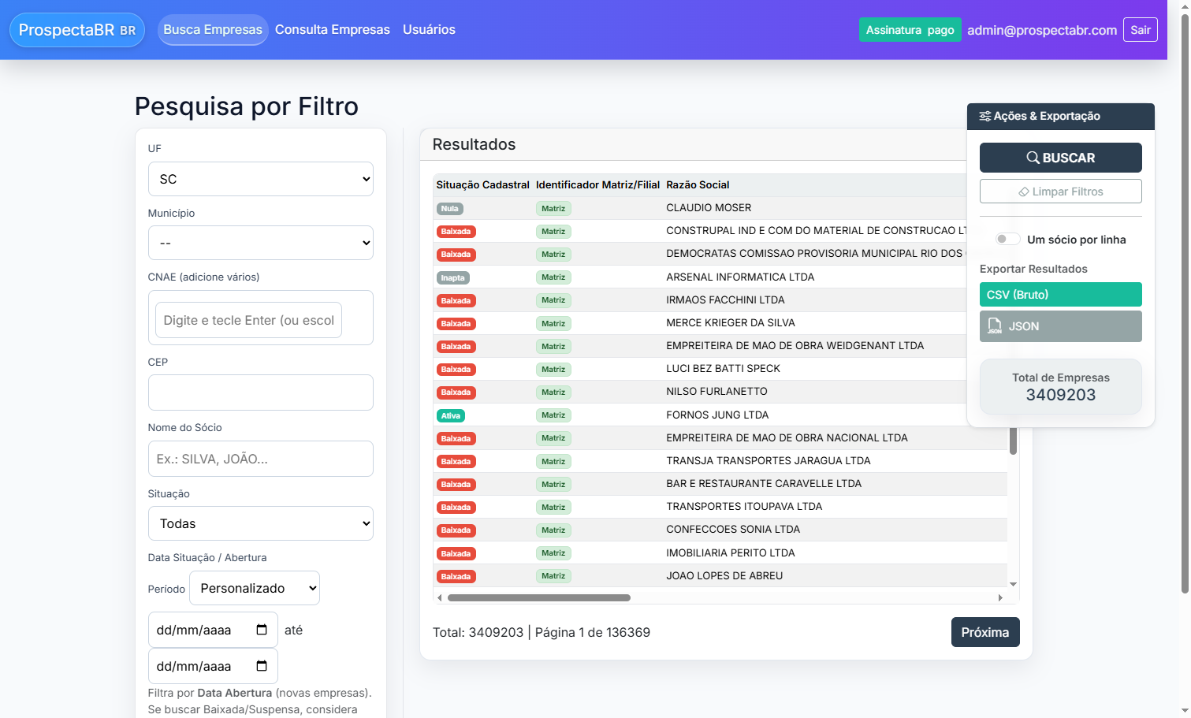The height and width of the screenshot is (718, 1191).
Task: Click the magnifier icon on the BUSCAR button
Action: pos(1033,158)
